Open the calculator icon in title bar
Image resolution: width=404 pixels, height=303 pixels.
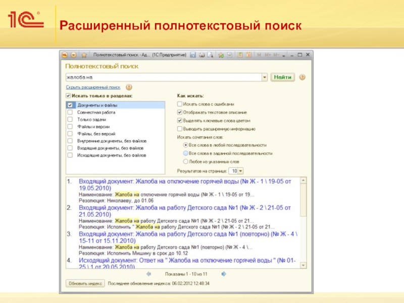click(240, 55)
